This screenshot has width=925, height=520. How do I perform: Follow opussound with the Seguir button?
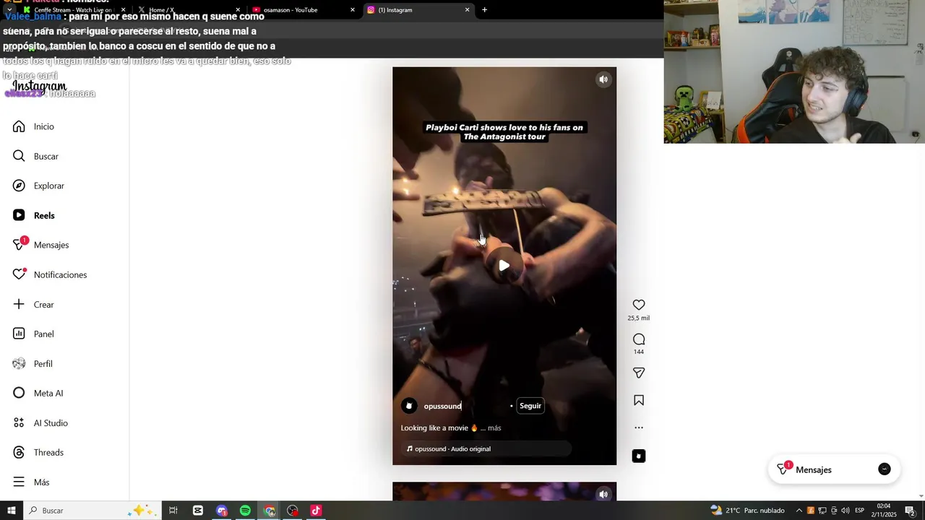(x=530, y=406)
